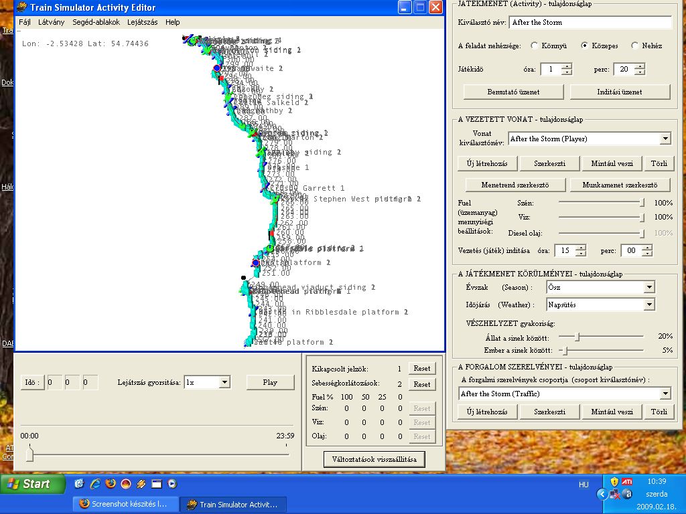Click the playback timeline slider handle

tap(29, 454)
